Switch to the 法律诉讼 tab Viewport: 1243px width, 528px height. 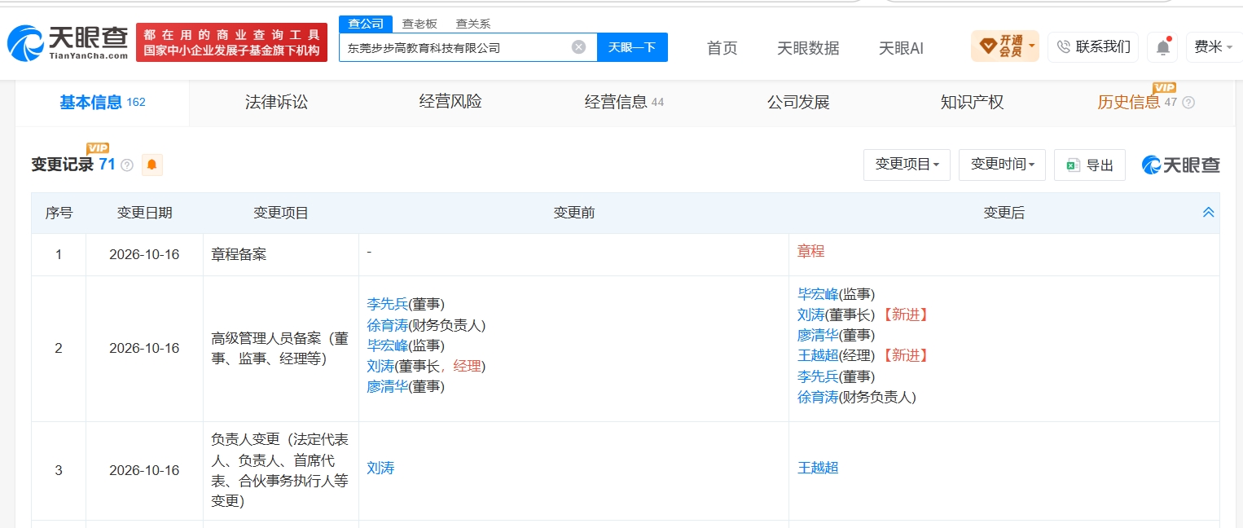(277, 103)
